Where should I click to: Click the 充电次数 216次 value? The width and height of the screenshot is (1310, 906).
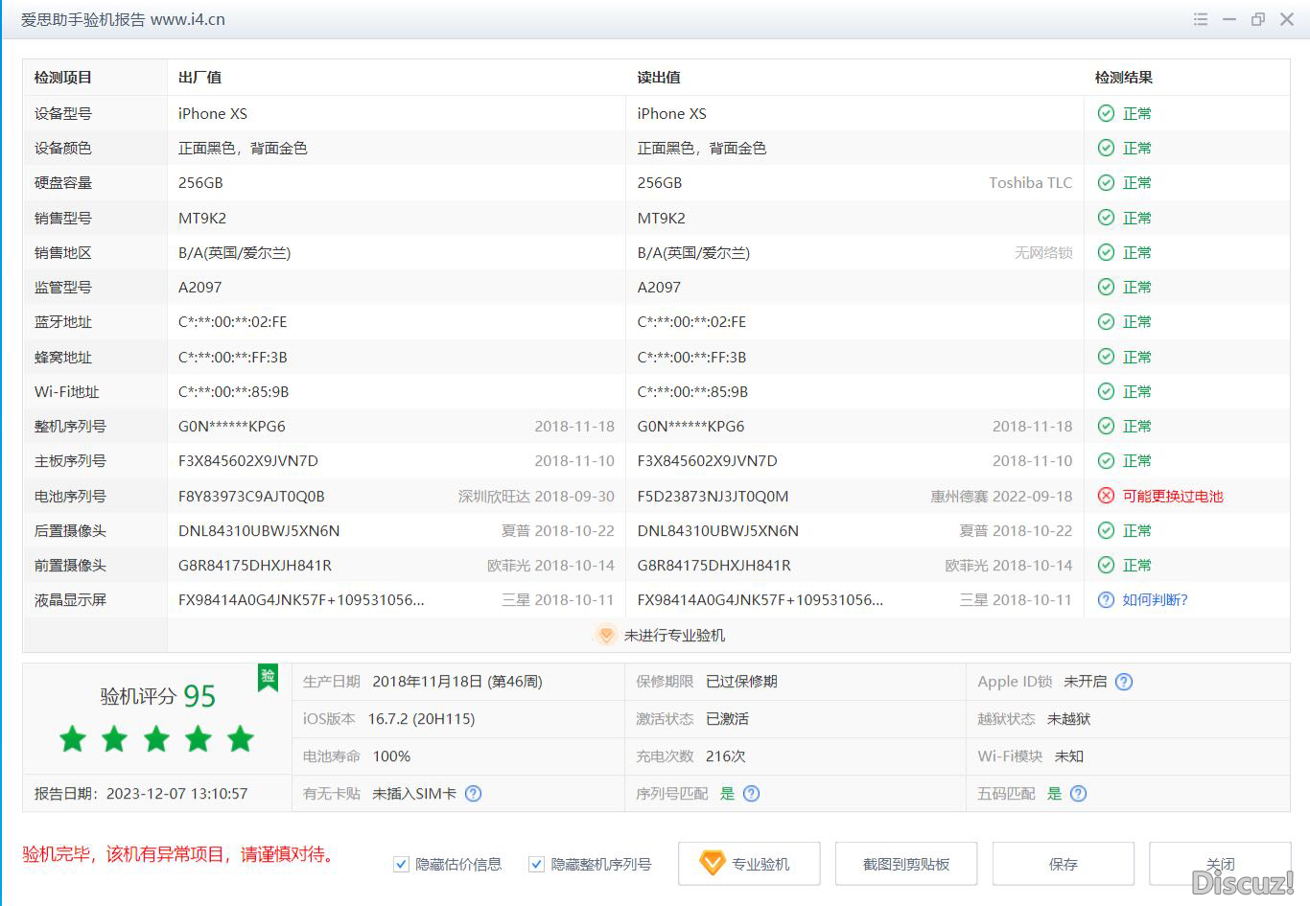pyautogui.click(x=725, y=756)
